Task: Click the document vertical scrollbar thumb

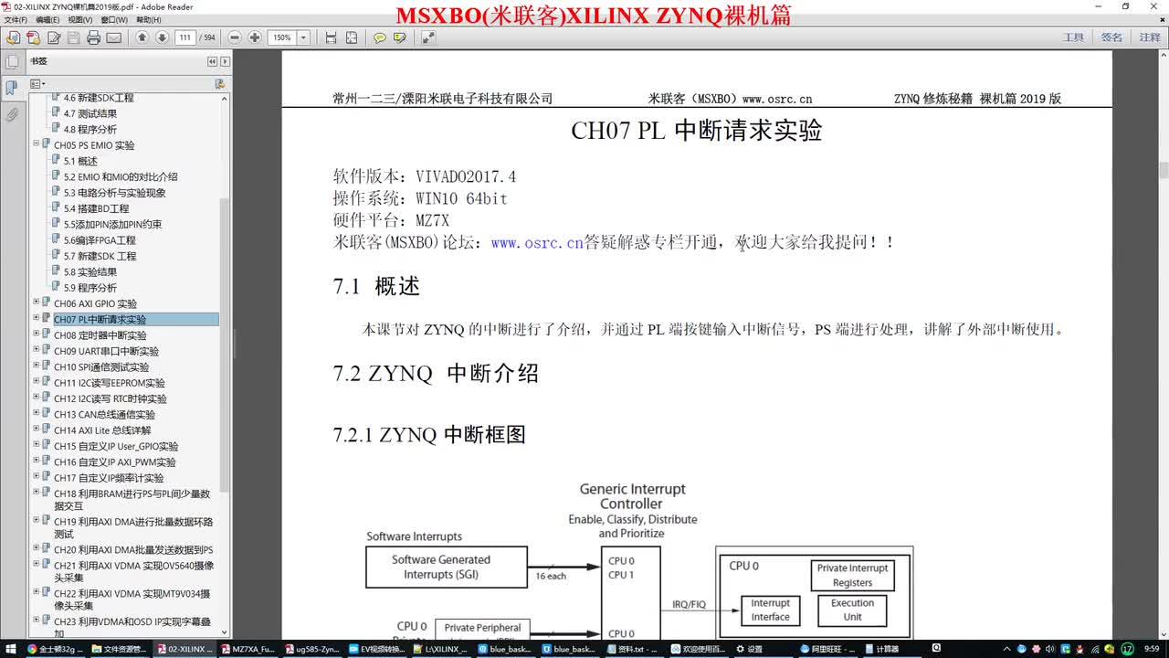Action: pyautogui.click(x=1164, y=171)
